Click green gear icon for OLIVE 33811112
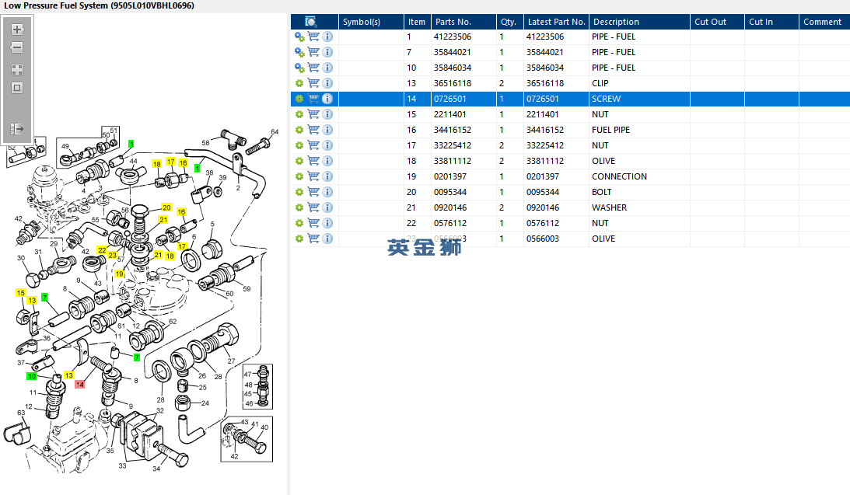Screen dimensions: 850x495 click(x=299, y=161)
